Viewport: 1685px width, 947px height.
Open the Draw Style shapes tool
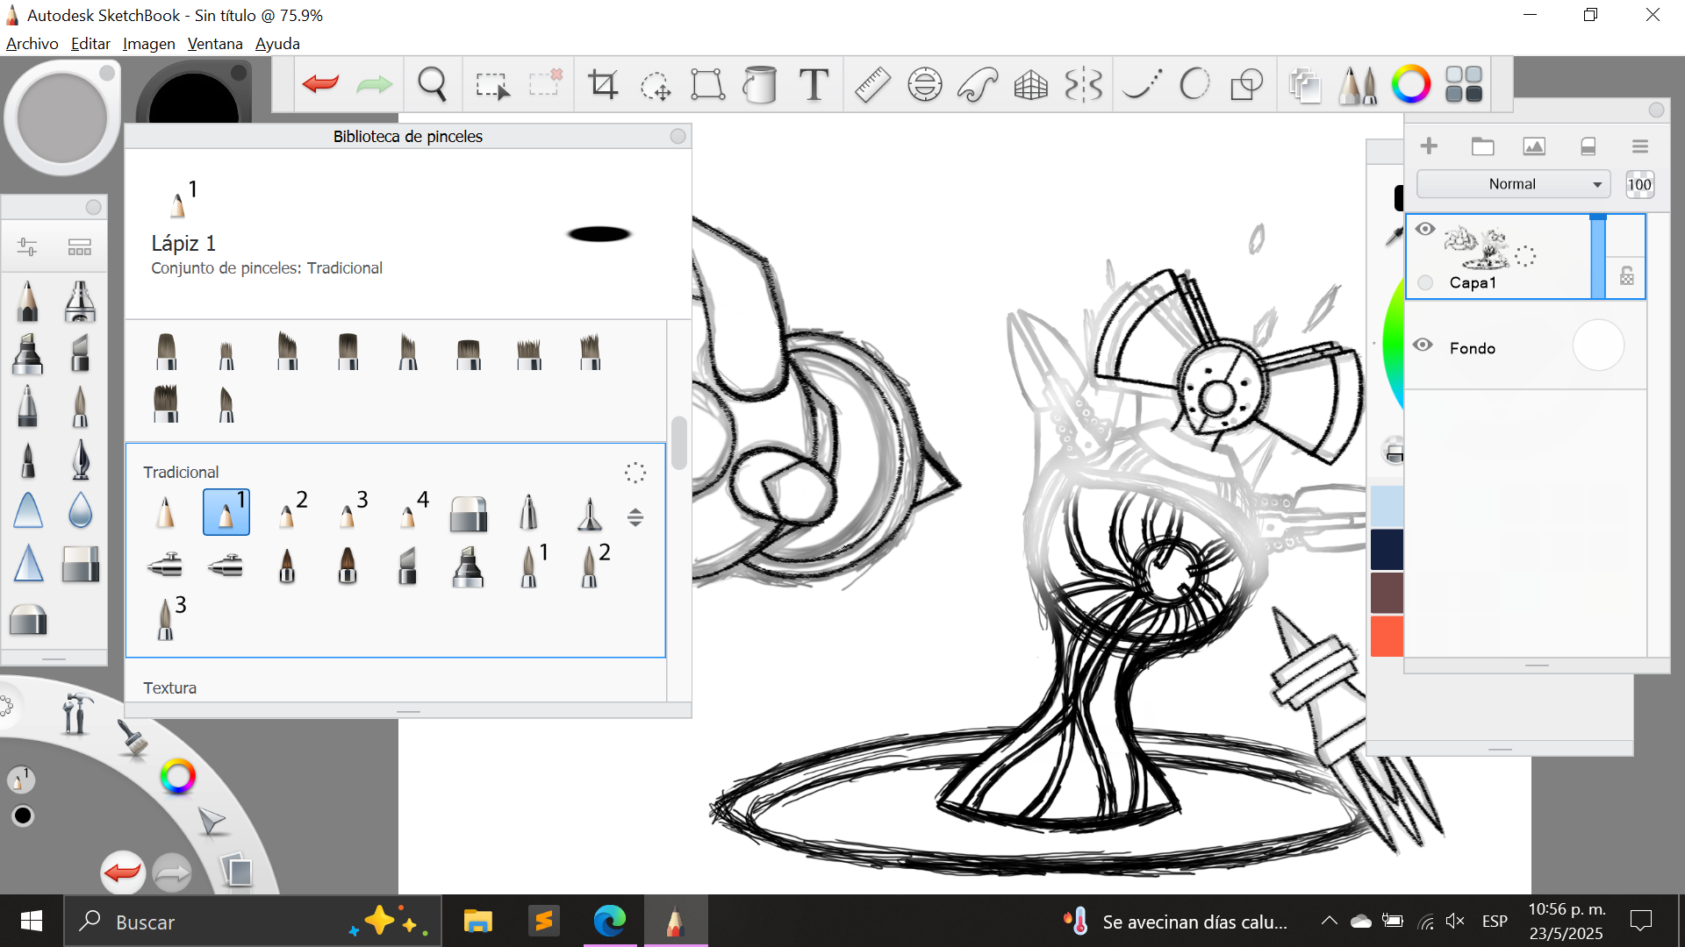coord(1246,84)
